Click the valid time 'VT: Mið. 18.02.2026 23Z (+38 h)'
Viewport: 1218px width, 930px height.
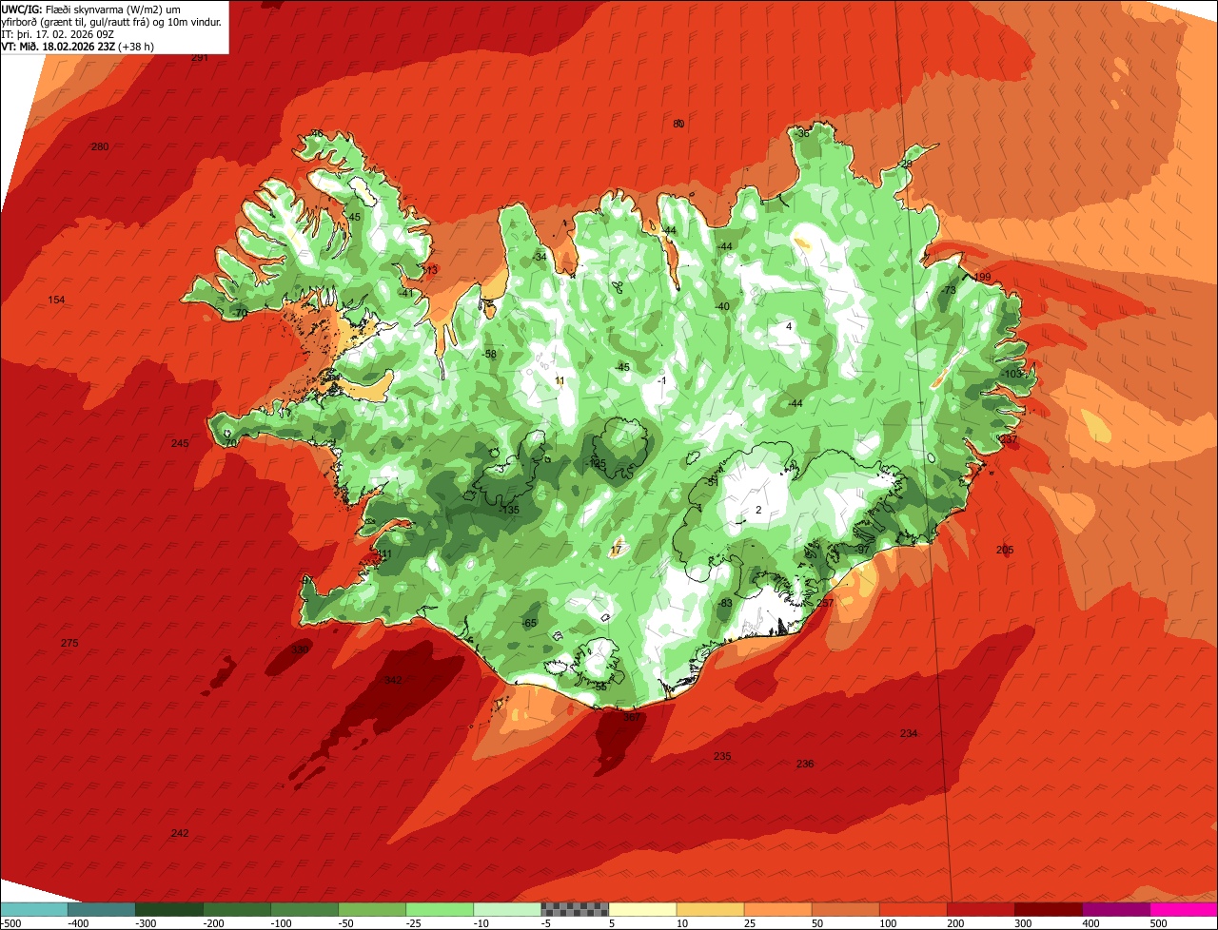78,46
